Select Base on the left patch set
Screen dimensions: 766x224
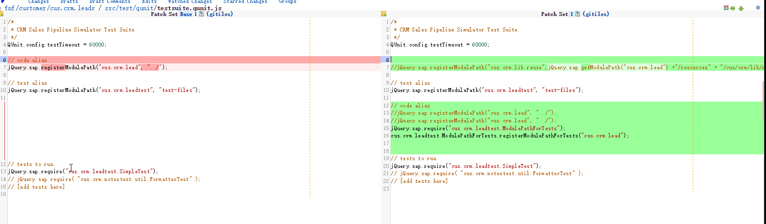click(x=186, y=14)
